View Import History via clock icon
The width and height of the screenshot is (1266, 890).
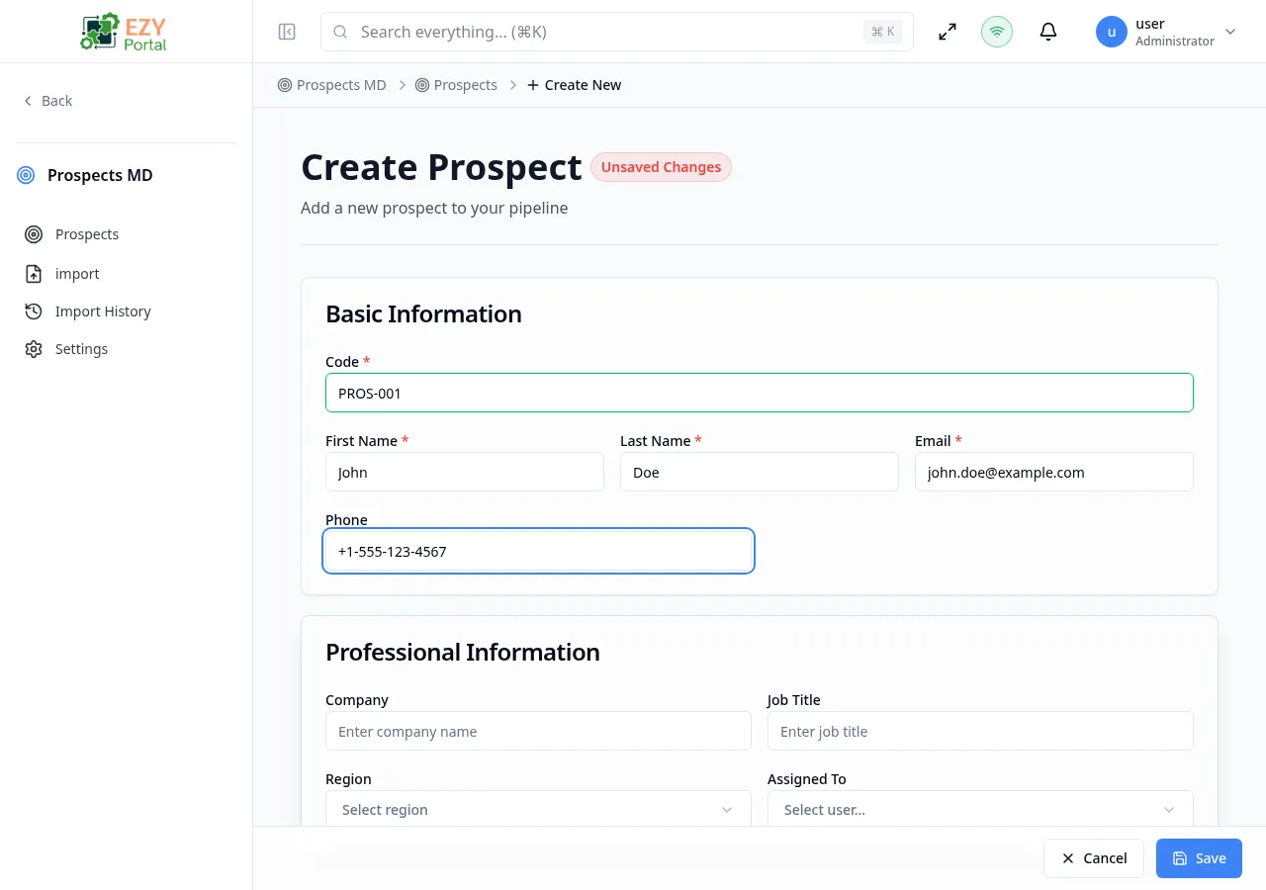(33, 311)
